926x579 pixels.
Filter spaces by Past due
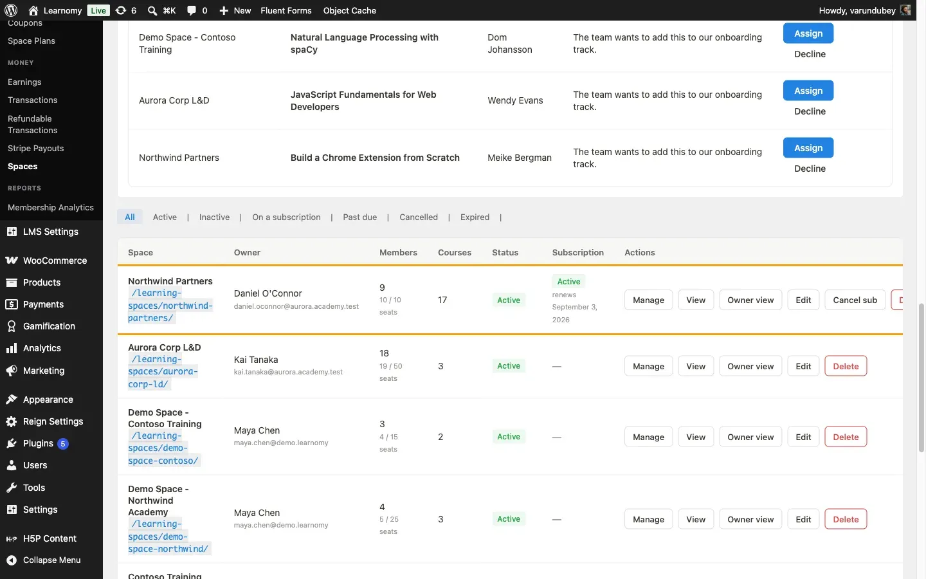click(x=360, y=217)
